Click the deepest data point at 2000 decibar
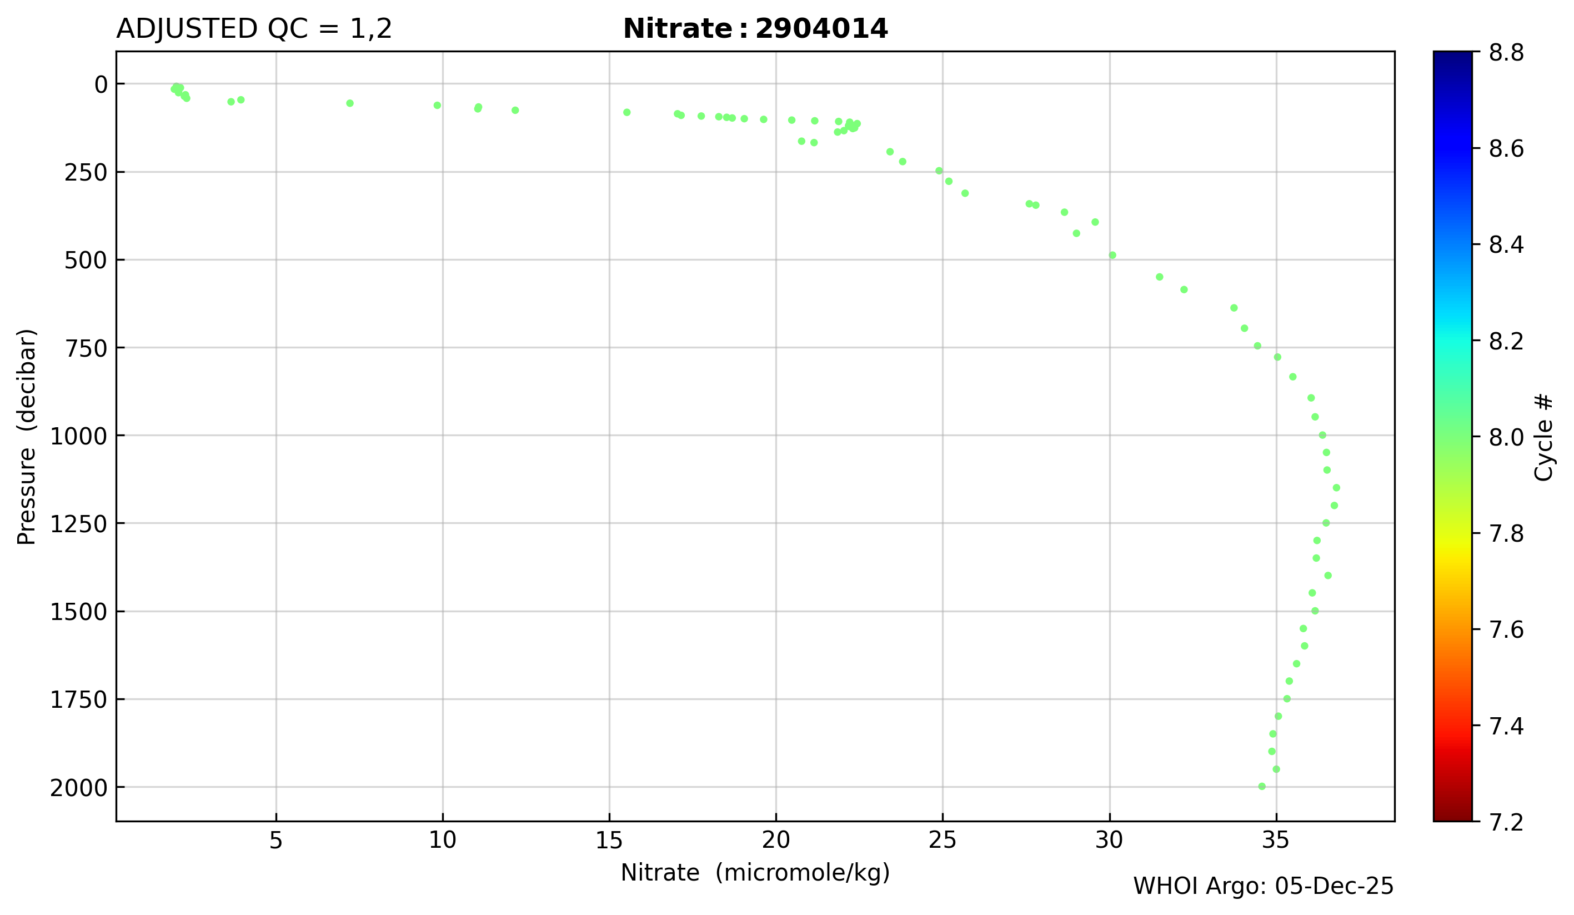 click(1262, 787)
